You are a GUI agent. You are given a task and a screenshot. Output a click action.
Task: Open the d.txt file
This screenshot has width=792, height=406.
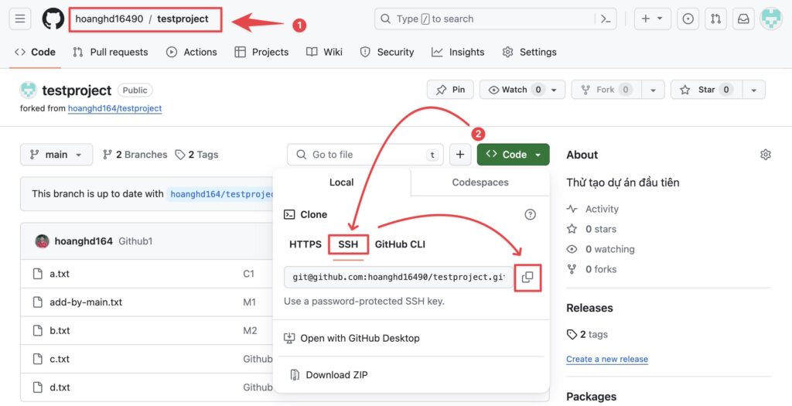(x=60, y=387)
